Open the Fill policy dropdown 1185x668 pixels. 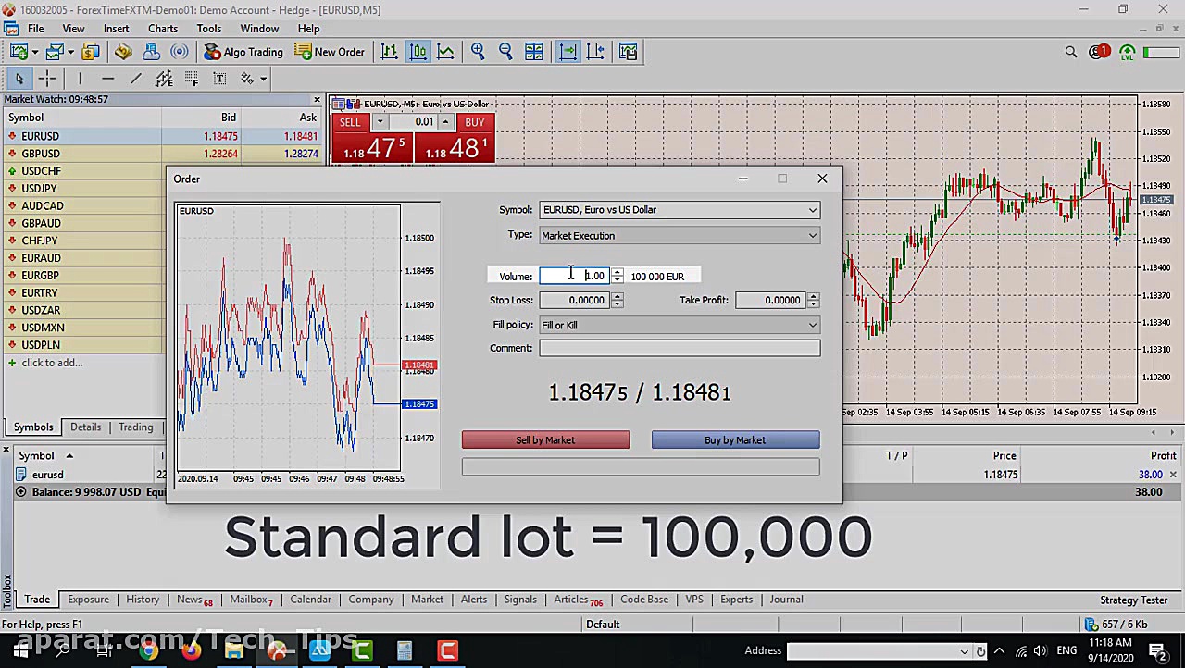pos(680,325)
